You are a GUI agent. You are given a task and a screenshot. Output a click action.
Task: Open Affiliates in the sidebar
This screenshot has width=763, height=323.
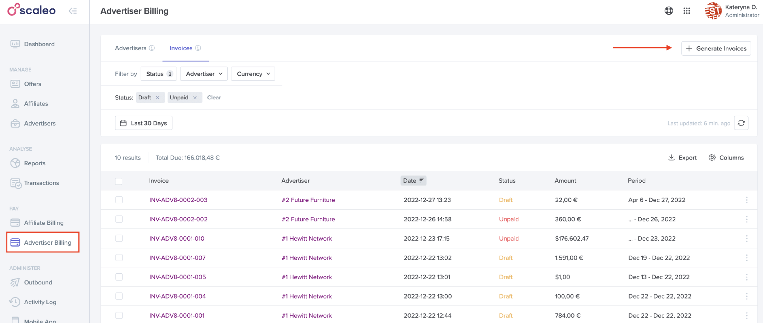[29, 104]
